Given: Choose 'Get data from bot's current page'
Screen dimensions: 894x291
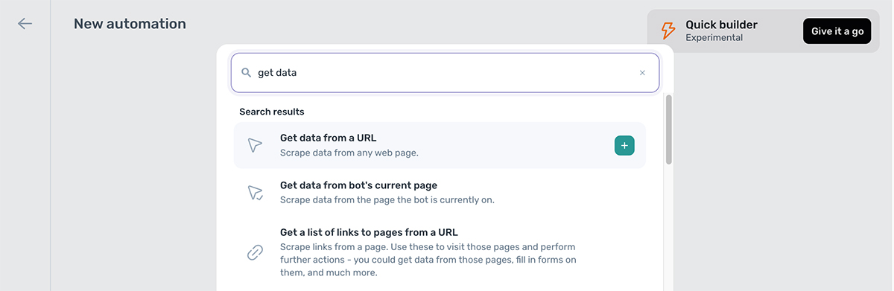Looking at the screenshot, I should 440,193.
